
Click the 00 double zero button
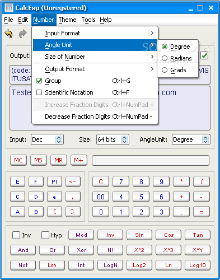pyautogui.click(x=101, y=197)
